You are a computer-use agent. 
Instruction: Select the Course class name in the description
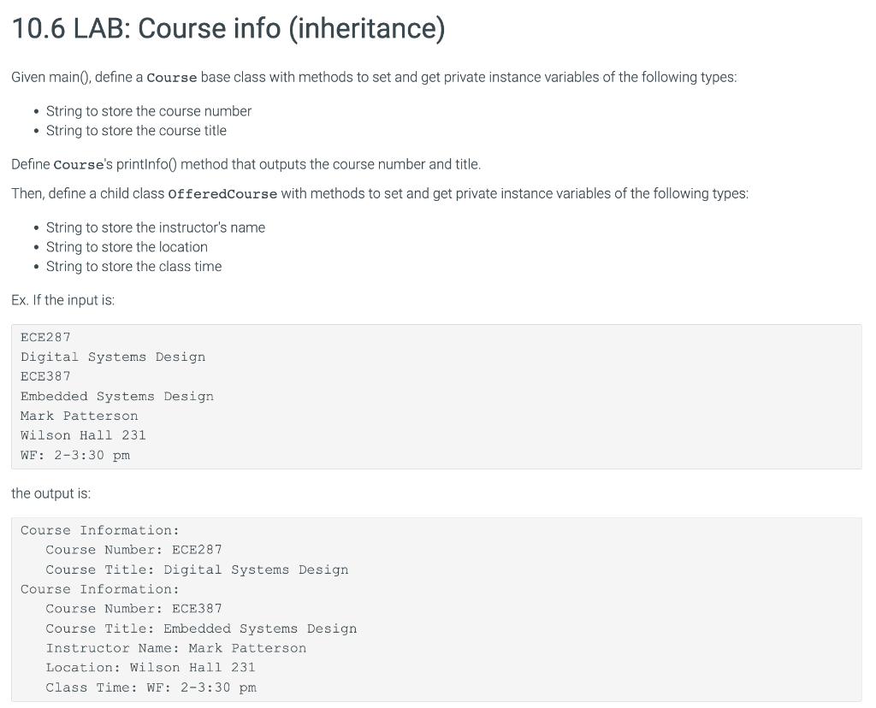pyautogui.click(x=171, y=77)
